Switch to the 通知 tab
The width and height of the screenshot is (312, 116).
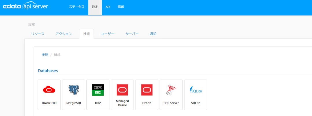(x=153, y=34)
